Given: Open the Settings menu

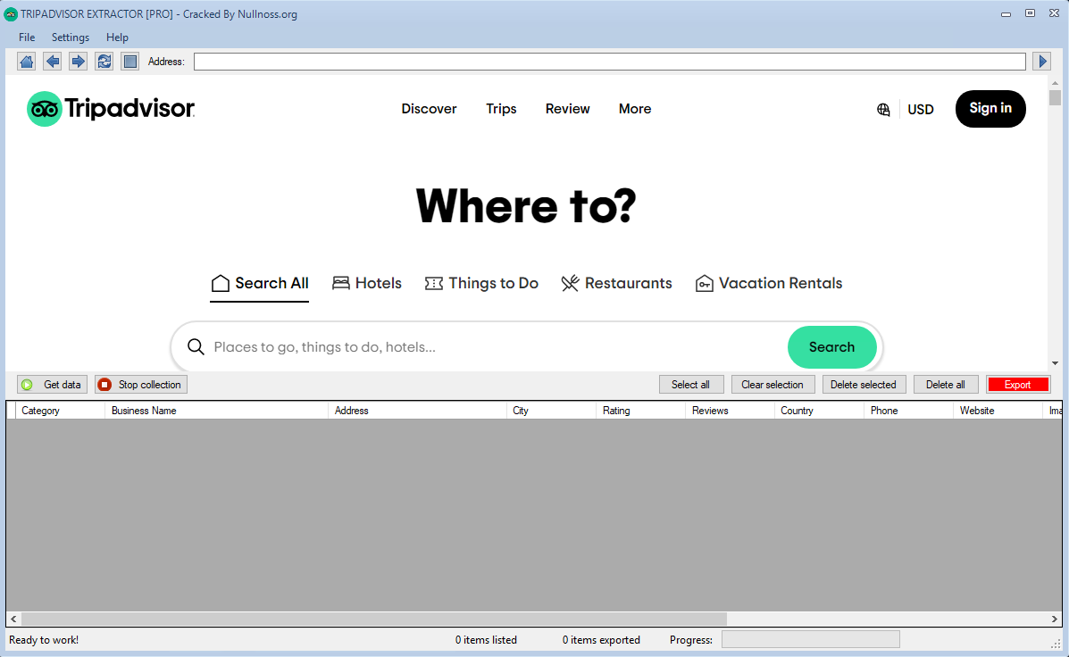Looking at the screenshot, I should 71,37.
